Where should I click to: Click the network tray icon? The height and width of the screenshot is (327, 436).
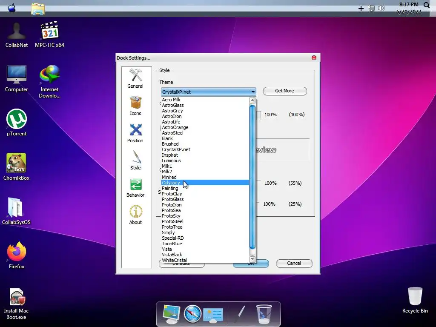point(371,9)
